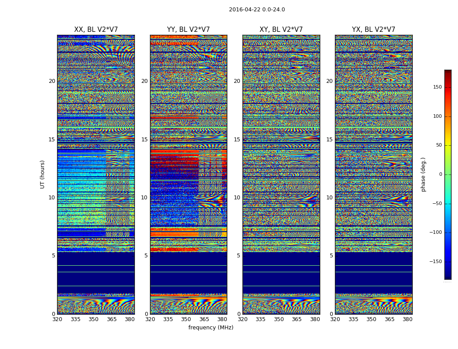The height and width of the screenshot is (349, 458).
Task: Click inside the YX phase waterfall plot
Action: pyautogui.click(x=373, y=174)
